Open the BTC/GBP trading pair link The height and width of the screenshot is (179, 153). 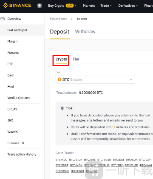(x=145, y=160)
